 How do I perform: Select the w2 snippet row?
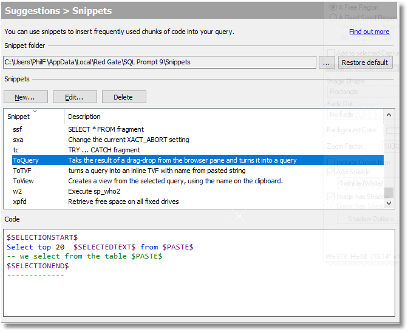click(198, 191)
